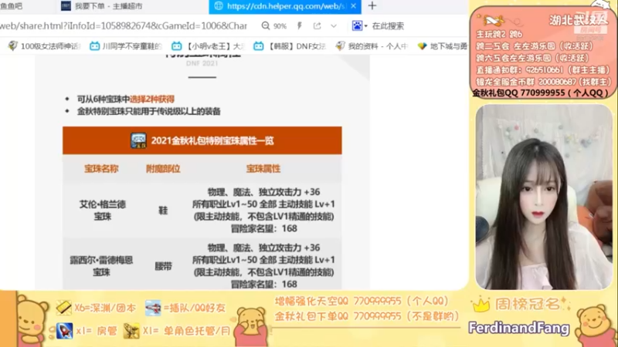Viewport: 618px width, 347px height.
Task: Click the 跨六5会 overlay line
Action: (x=532, y=58)
